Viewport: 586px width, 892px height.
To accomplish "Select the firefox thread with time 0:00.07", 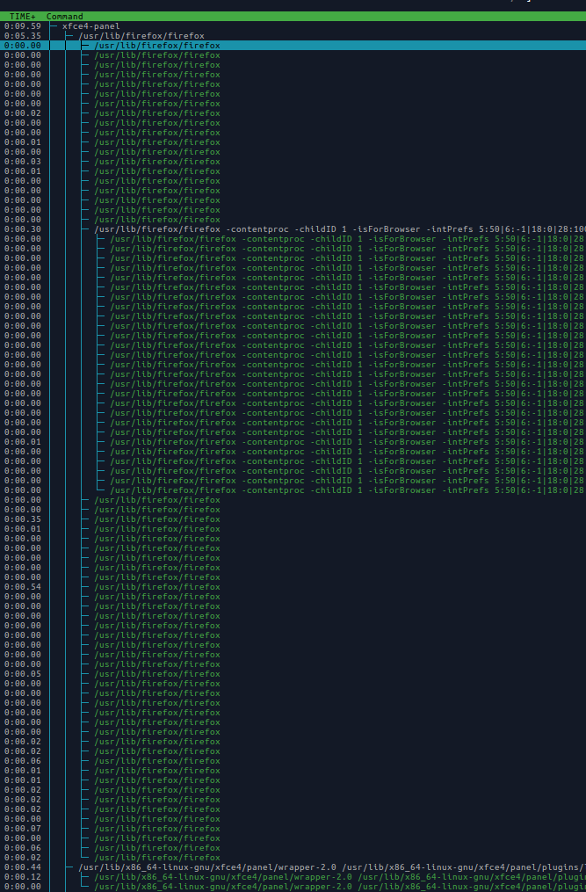I will click(293, 829).
